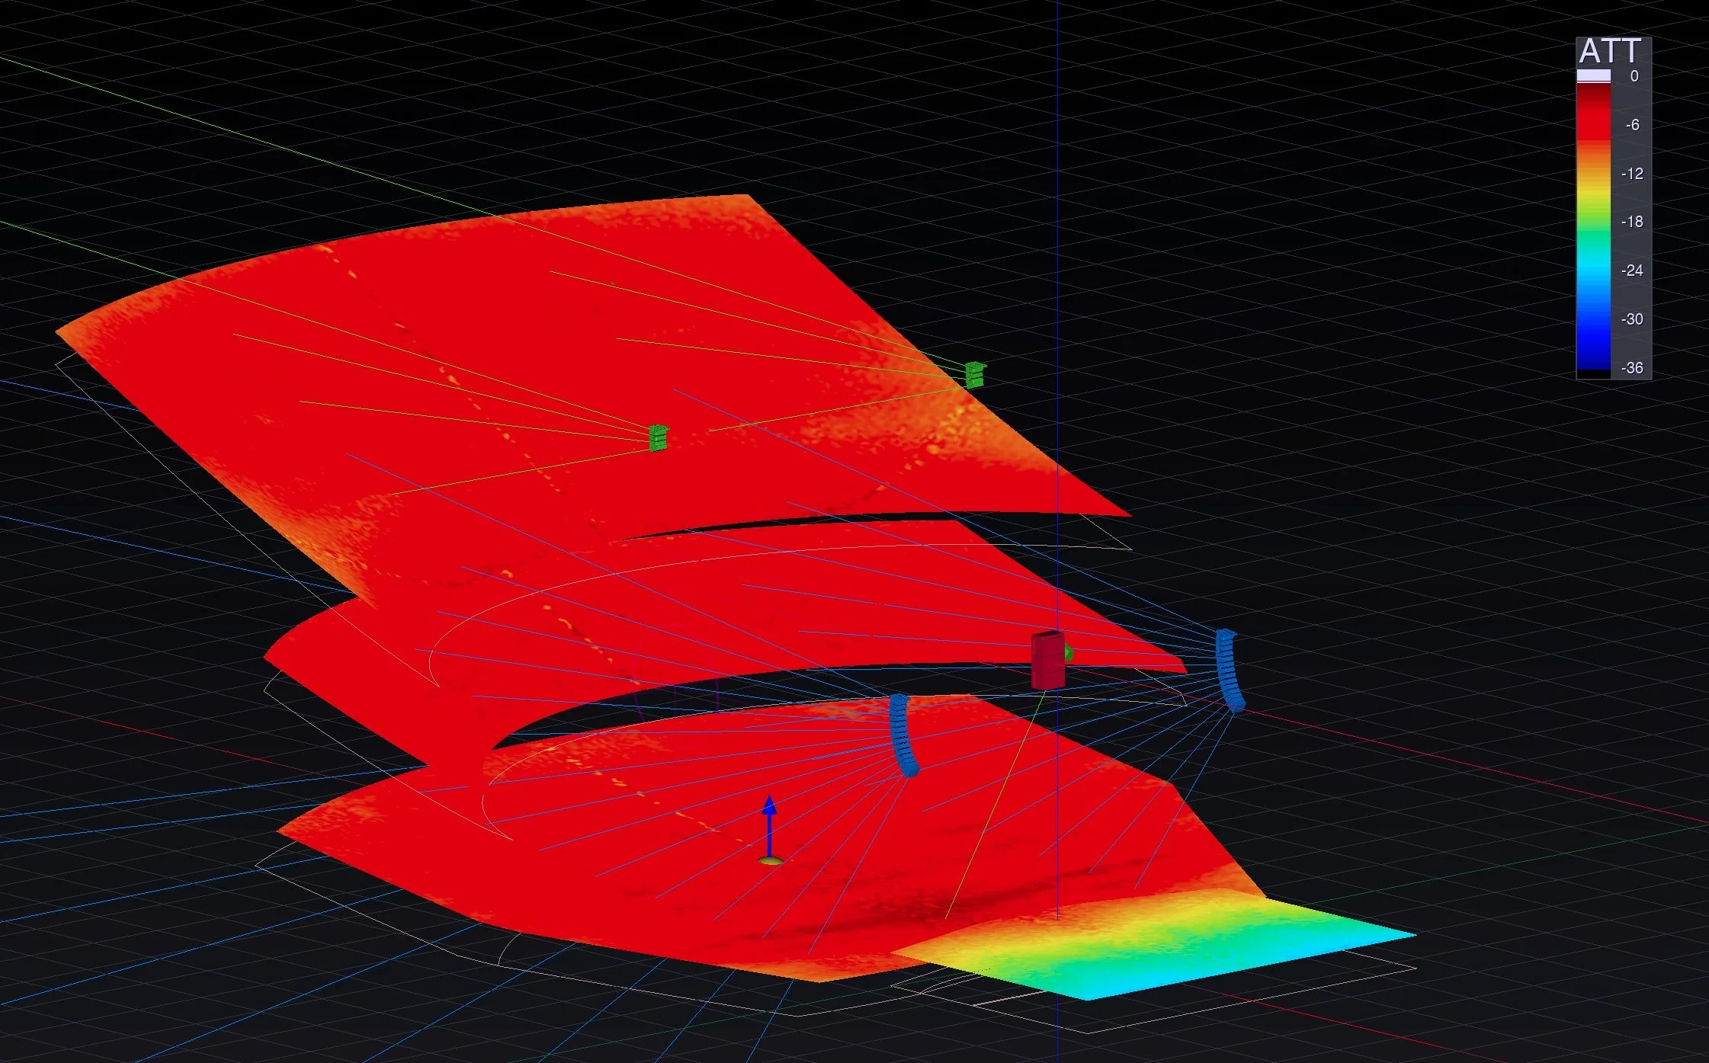Select the upper green delay speaker
Viewport: 1709px width, 1063px height.
pos(975,375)
